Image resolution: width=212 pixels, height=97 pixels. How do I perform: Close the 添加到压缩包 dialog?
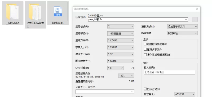click(x=197, y=9)
